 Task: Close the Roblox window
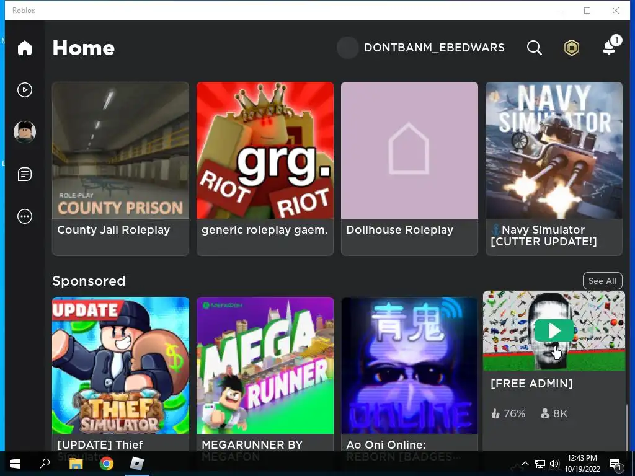[616, 11]
